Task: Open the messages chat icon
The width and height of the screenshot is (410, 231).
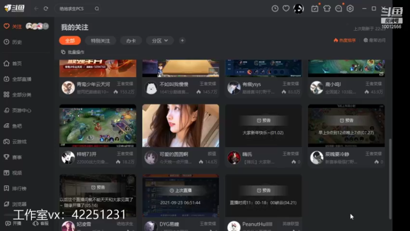Action: pos(339,8)
